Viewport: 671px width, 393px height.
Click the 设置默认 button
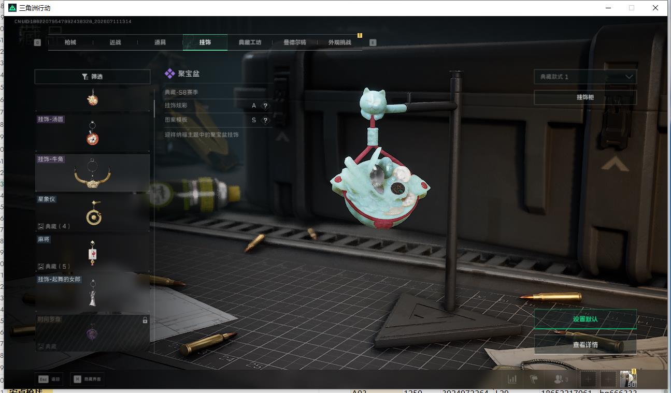coord(585,319)
